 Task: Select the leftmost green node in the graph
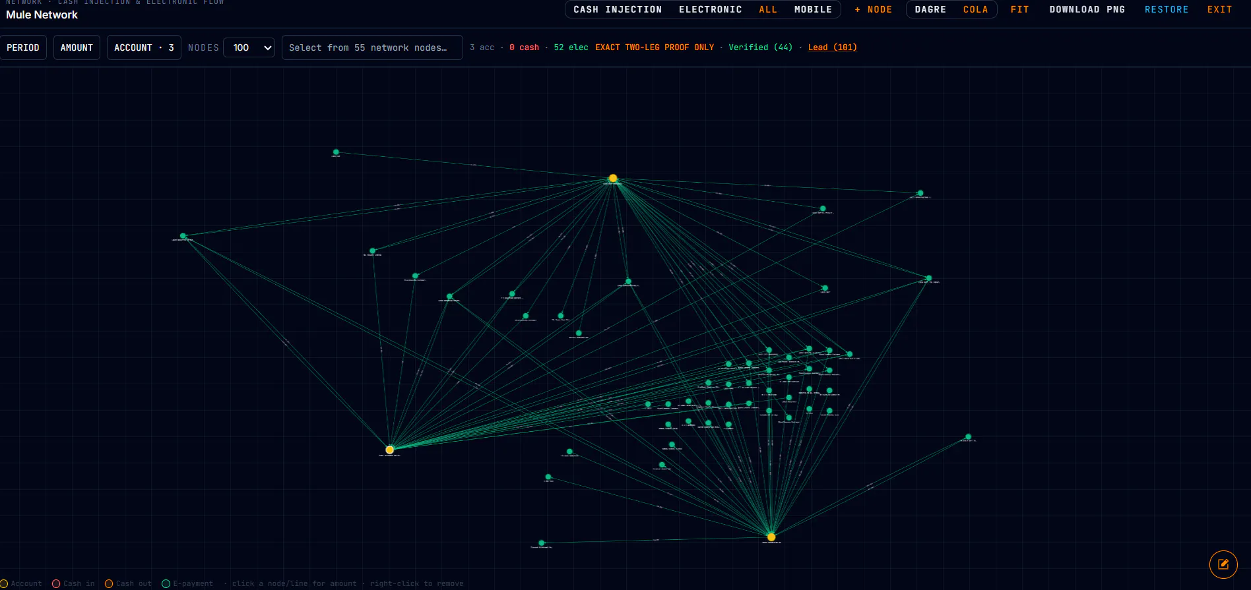(183, 235)
